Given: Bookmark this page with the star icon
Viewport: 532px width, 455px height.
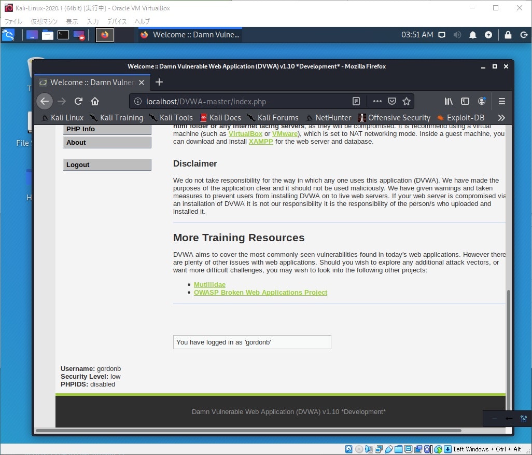Looking at the screenshot, I should point(407,101).
